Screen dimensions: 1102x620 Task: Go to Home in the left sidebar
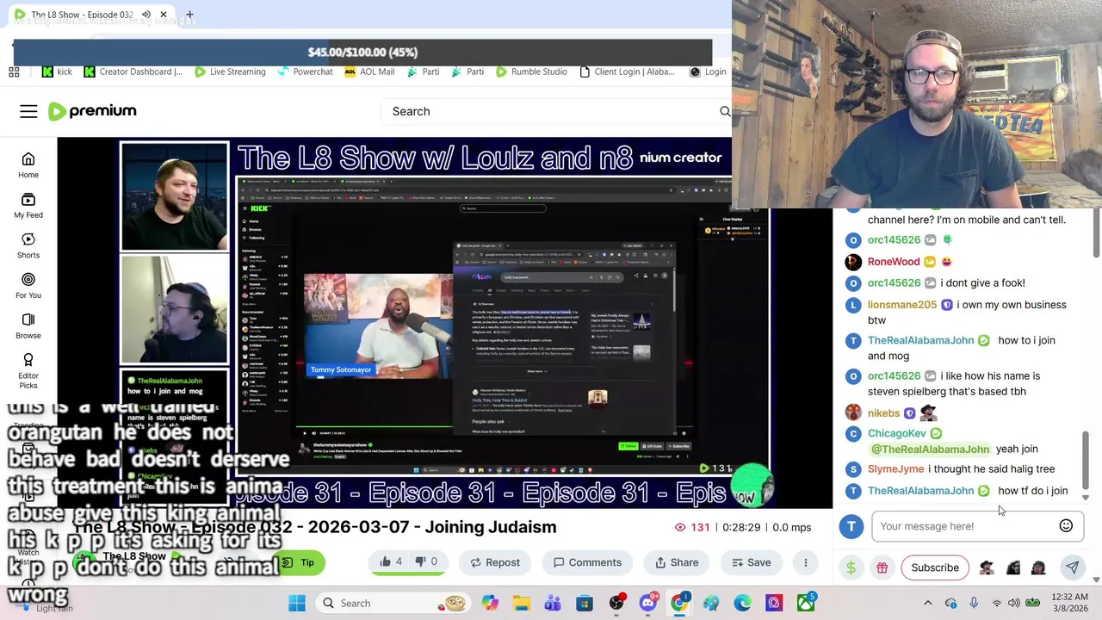tap(28, 165)
